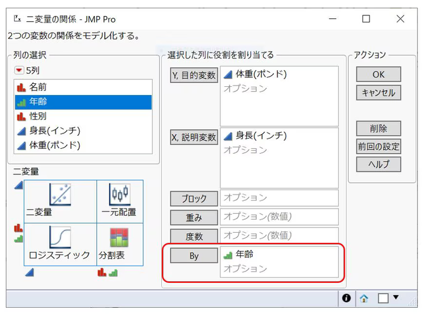Click continuous icon beside 体重(ポンド) in Y box
Screen dimensions: 425x316
point(228,74)
